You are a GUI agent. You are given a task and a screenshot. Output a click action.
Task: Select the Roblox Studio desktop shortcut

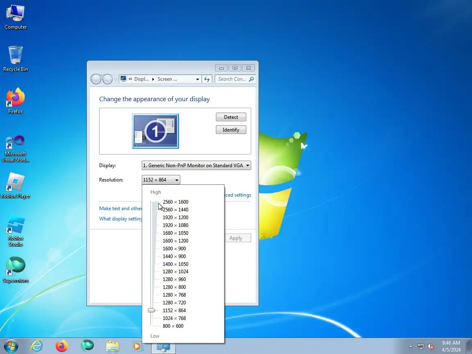click(x=15, y=231)
